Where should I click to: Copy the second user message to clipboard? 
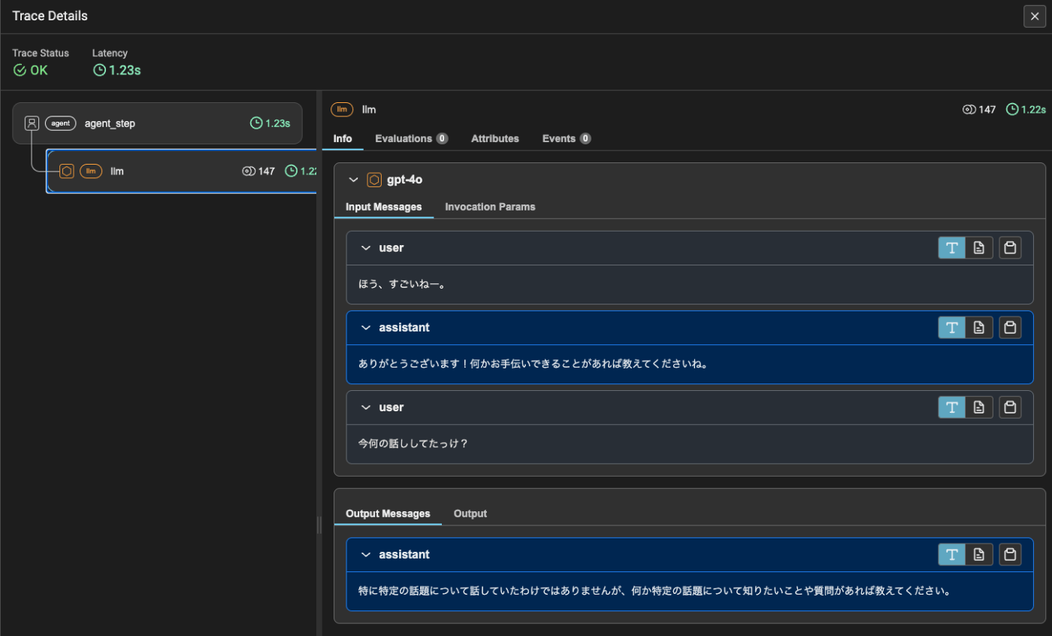tap(1011, 407)
